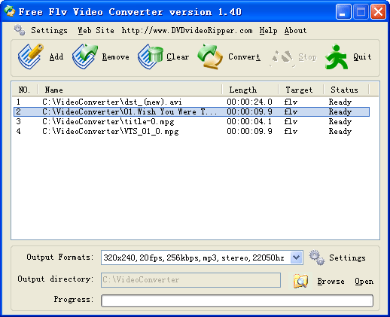Close the Free Flv Video Converter window

pyautogui.click(x=378, y=11)
